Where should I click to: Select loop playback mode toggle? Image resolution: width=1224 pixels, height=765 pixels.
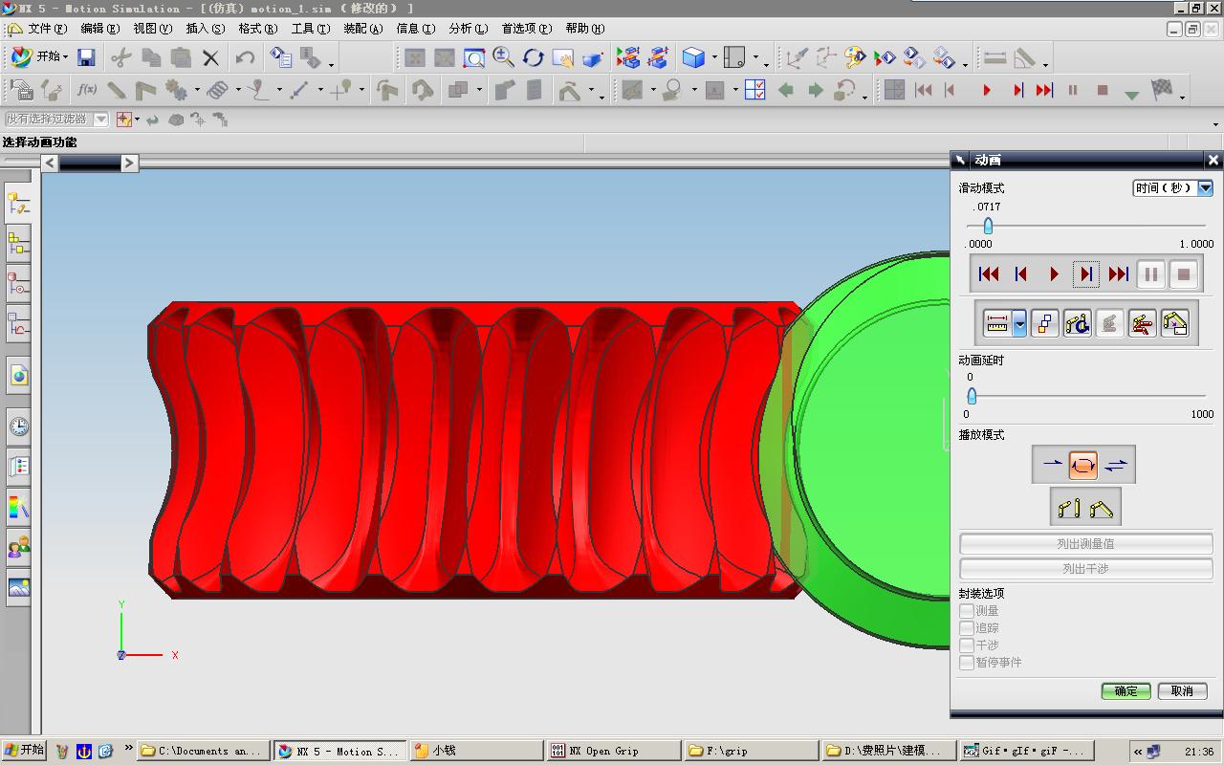coord(1083,465)
